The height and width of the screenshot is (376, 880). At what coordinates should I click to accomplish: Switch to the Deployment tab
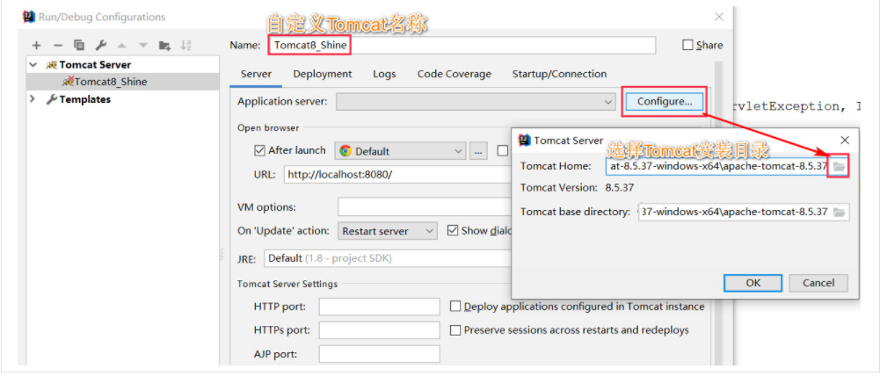pyautogui.click(x=323, y=74)
